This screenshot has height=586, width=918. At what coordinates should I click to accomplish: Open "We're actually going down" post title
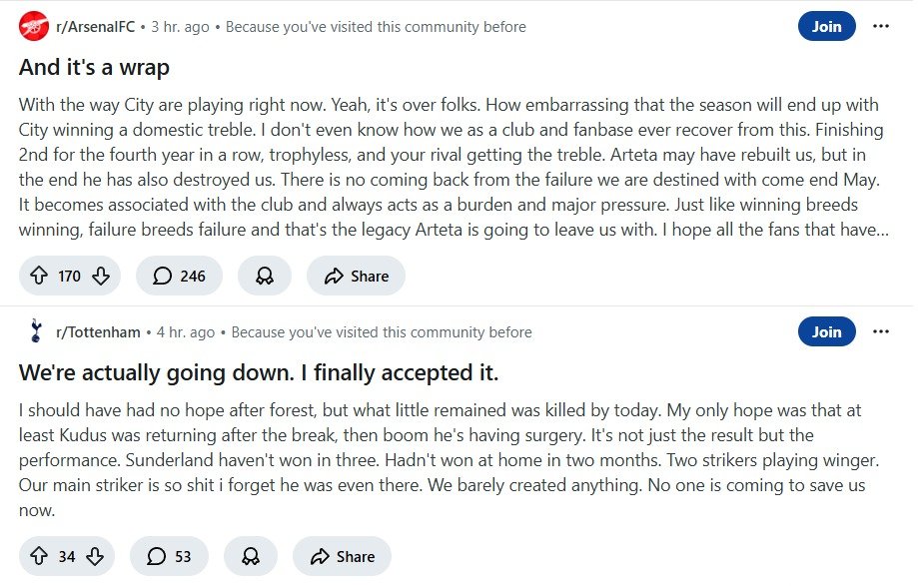coord(258,373)
